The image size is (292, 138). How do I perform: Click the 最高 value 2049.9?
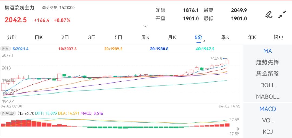(239, 10)
